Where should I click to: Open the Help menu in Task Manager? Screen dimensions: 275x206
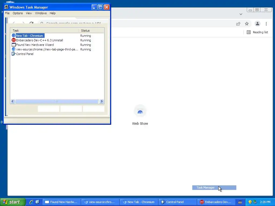coord(52,13)
